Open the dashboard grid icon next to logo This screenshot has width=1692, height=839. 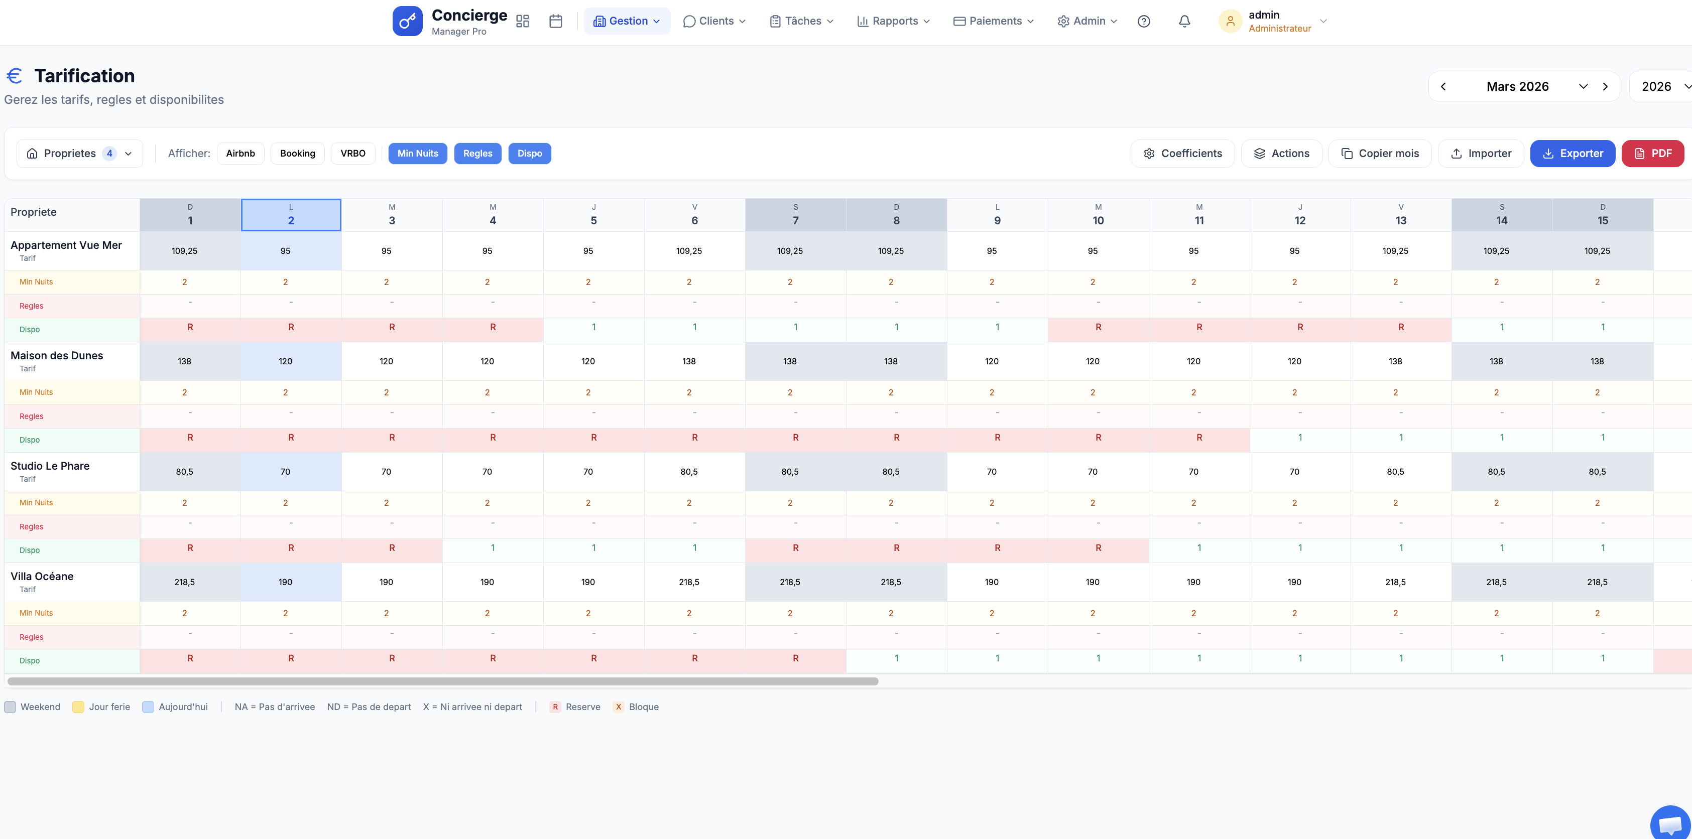[x=522, y=21]
